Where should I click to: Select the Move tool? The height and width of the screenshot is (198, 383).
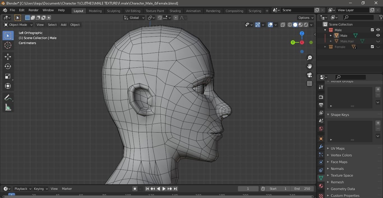[8, 57]
